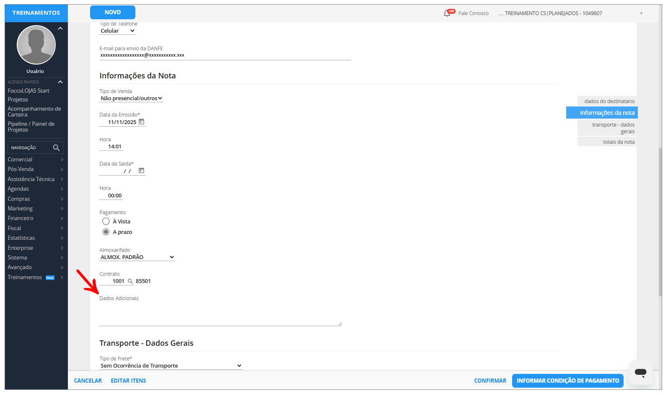Click the user avatar picture
The width and height of the screenshot is (663, 394).
click(36, 45)
